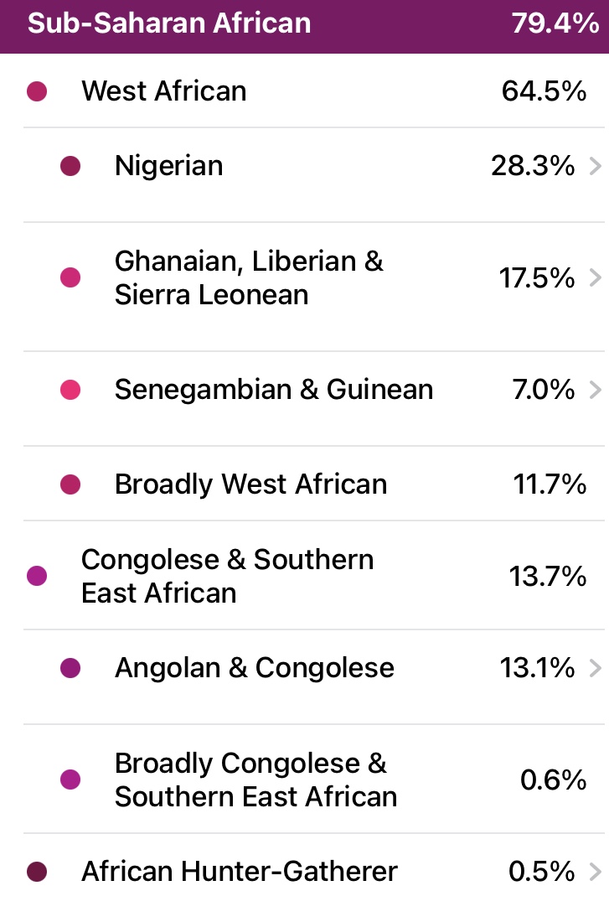The width and height of the screenshot is (609, 922).
Task: Open the Nigerian ancestry entry
Action: 313,175
